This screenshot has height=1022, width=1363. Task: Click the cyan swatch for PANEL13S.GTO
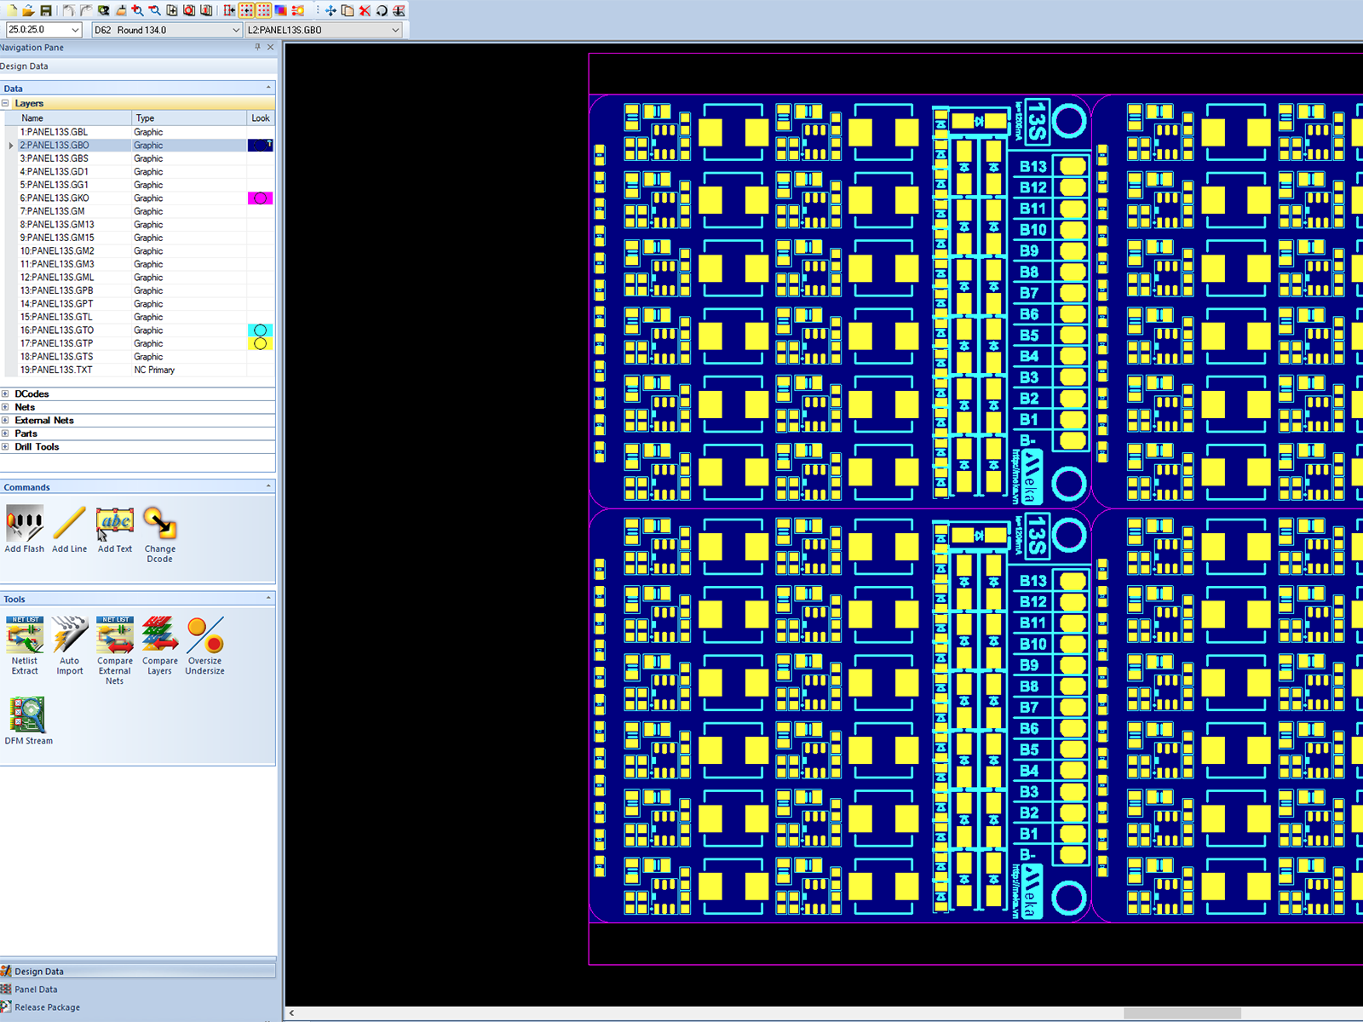click(260, 330)
